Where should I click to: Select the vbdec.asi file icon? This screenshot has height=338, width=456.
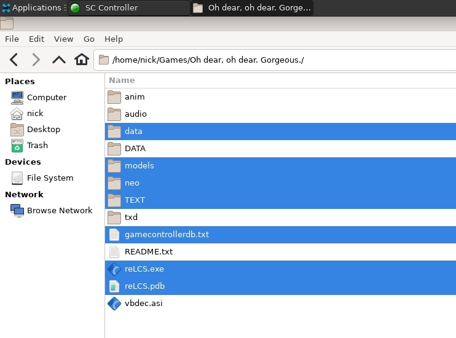[114, 304]
